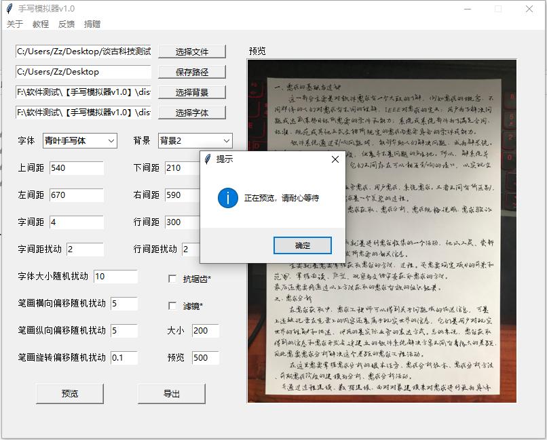Minimize the 手写模拟器 window
This screenshot has height=440, width=547.
tap(468, 9)
